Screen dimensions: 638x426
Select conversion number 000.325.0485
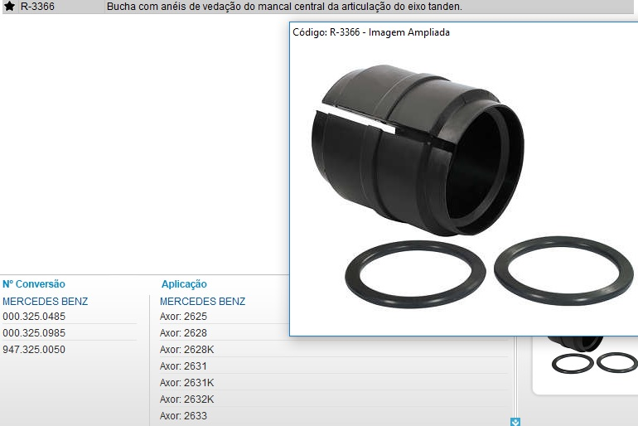click(x=34, y=317)
